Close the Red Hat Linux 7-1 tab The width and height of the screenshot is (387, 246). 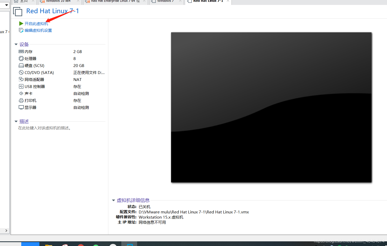pyautogui.click(x=228, y=1)
